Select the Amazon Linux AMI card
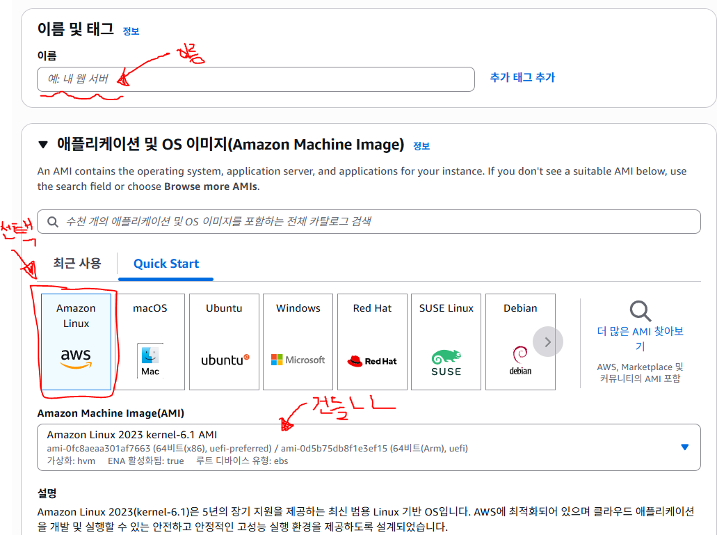 [x=76, y=342]
